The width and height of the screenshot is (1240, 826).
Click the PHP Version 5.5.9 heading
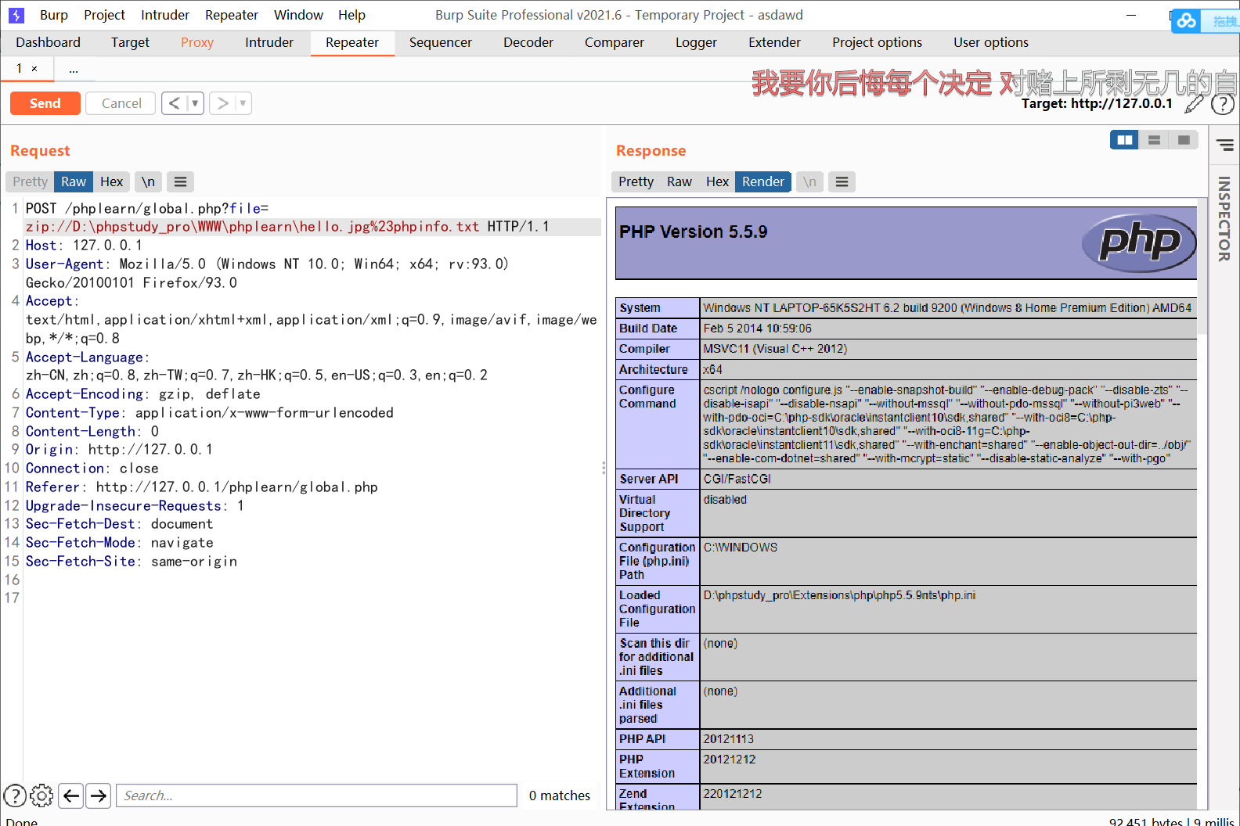(x=694, y=232)
